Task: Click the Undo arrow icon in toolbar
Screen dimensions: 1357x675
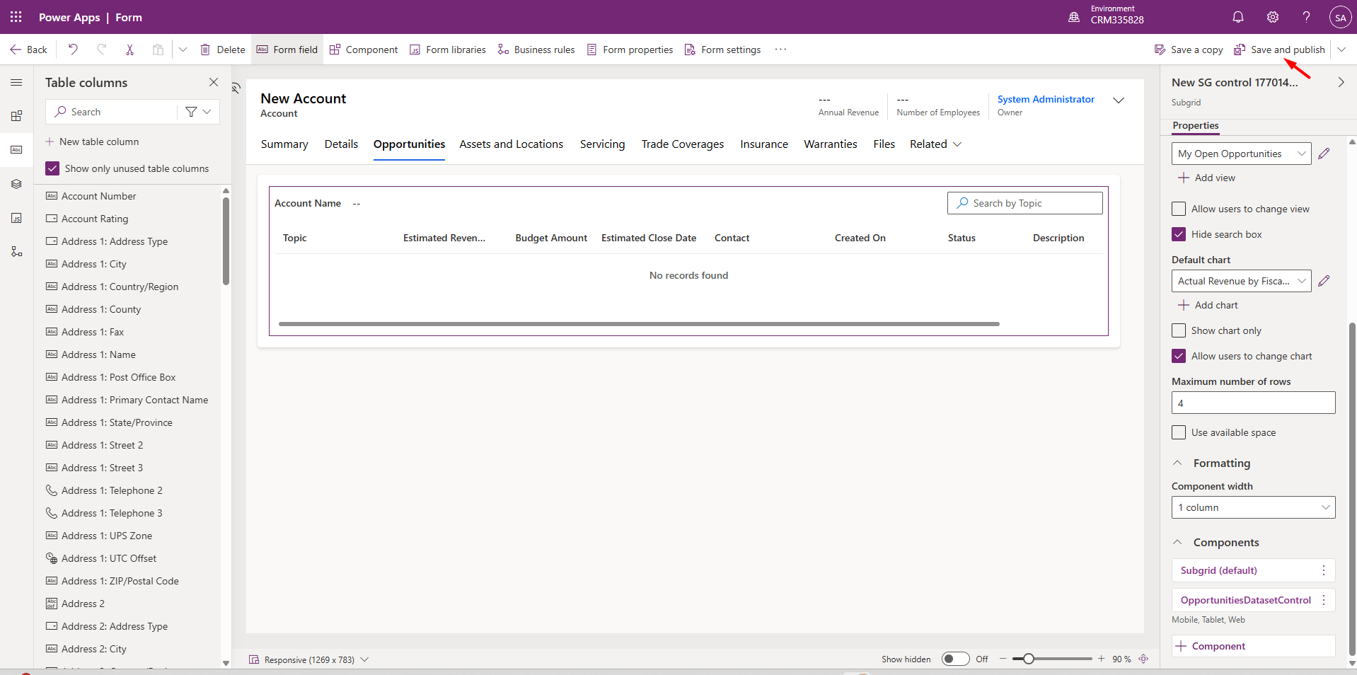Action: click(x=73, y=50)
